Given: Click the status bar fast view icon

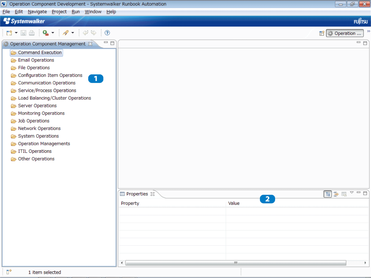Looking at the screenshot, I should 9,272.
